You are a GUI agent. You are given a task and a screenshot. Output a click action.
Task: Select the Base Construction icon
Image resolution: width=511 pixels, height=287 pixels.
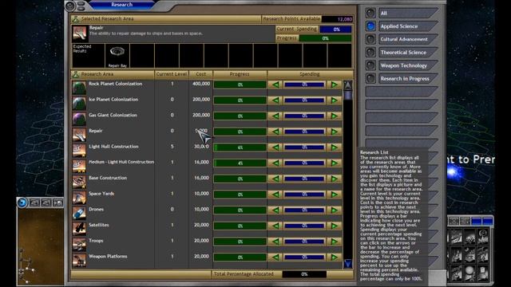[79, 182]
